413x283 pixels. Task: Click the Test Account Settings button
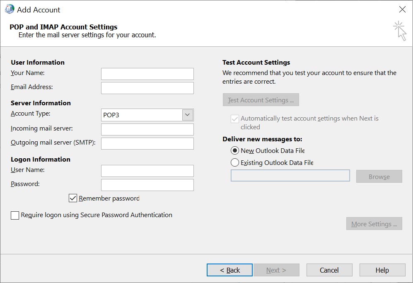[x=261, y=100]
